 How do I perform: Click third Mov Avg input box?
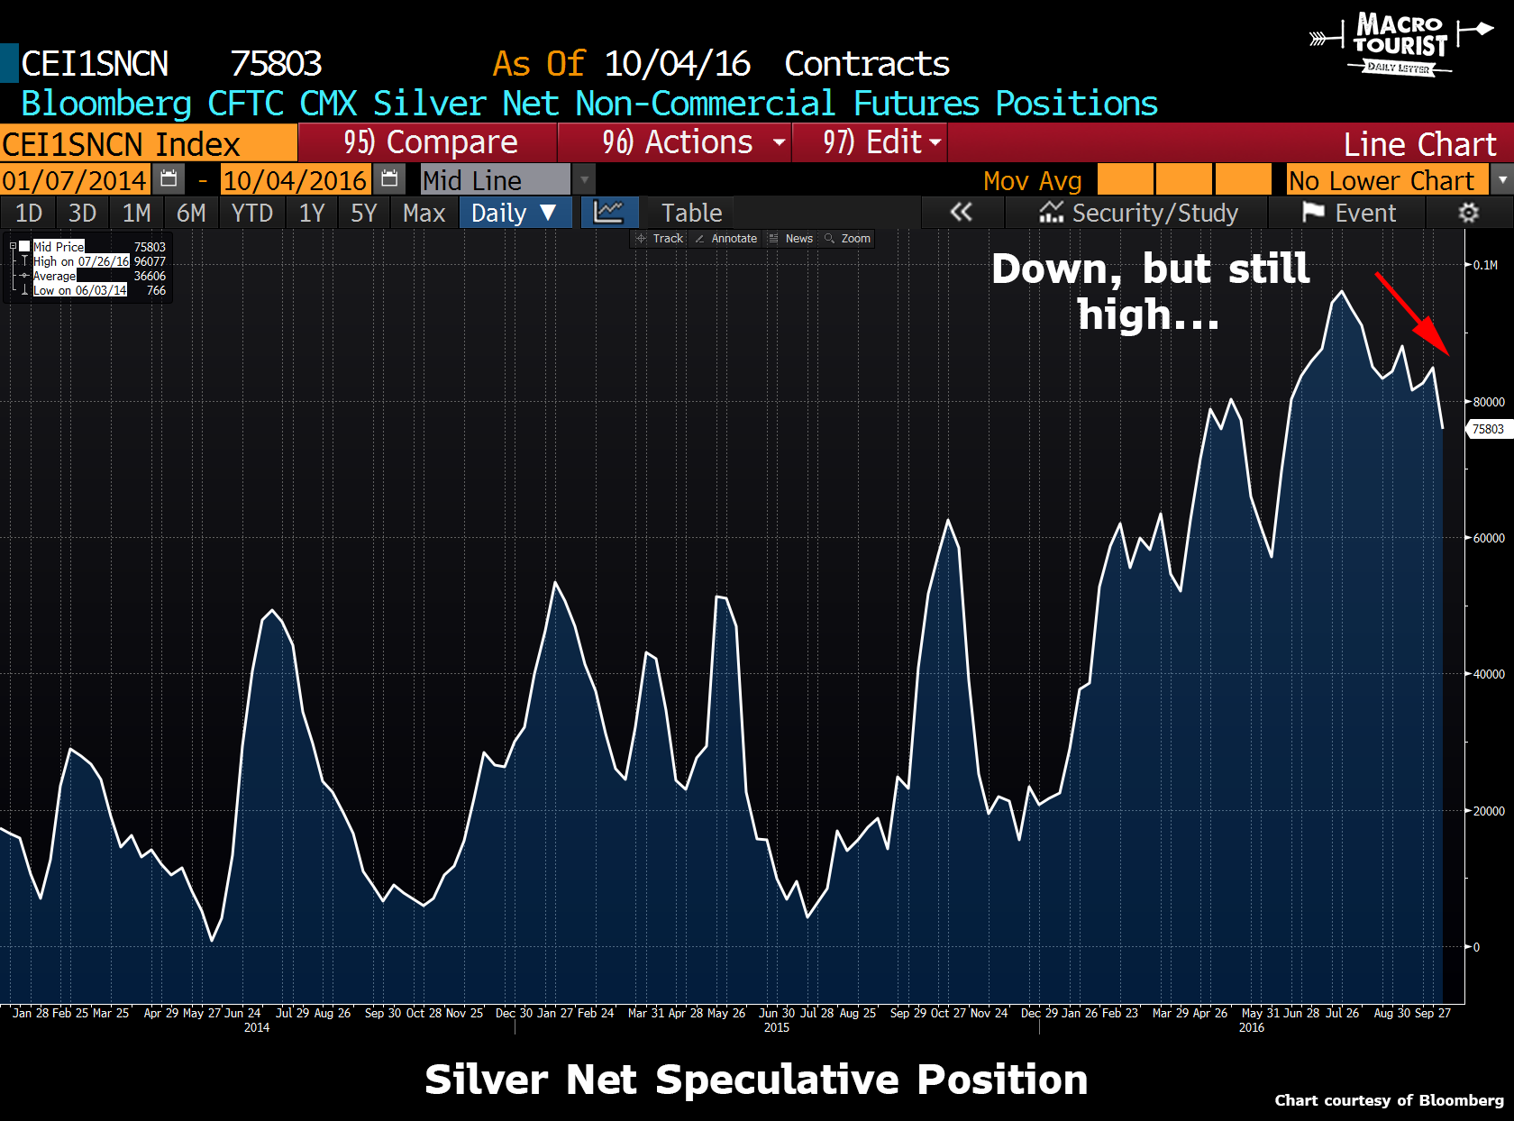click(x=1244, y=179)
